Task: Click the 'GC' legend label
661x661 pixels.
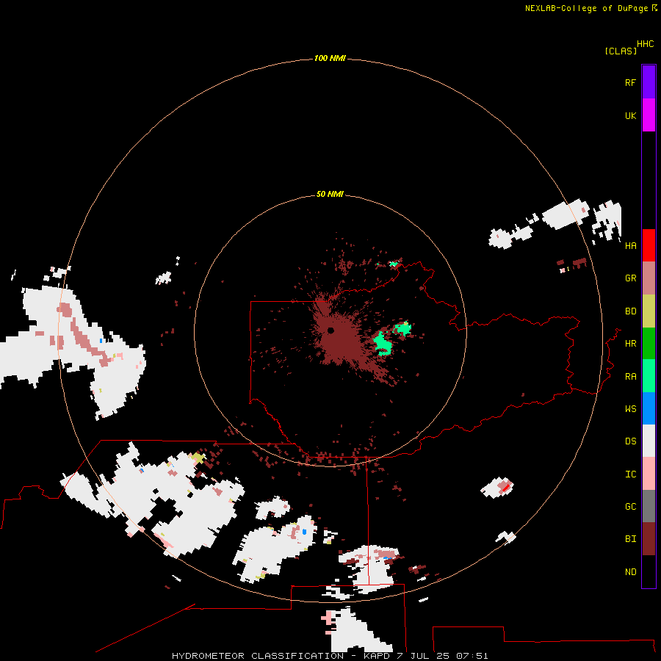Action: click(630, 506)
